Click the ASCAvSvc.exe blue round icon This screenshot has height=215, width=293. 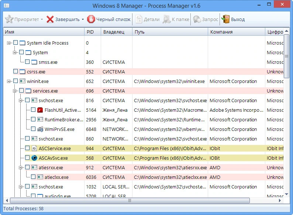pyautogui.click(x=34, y=158)
